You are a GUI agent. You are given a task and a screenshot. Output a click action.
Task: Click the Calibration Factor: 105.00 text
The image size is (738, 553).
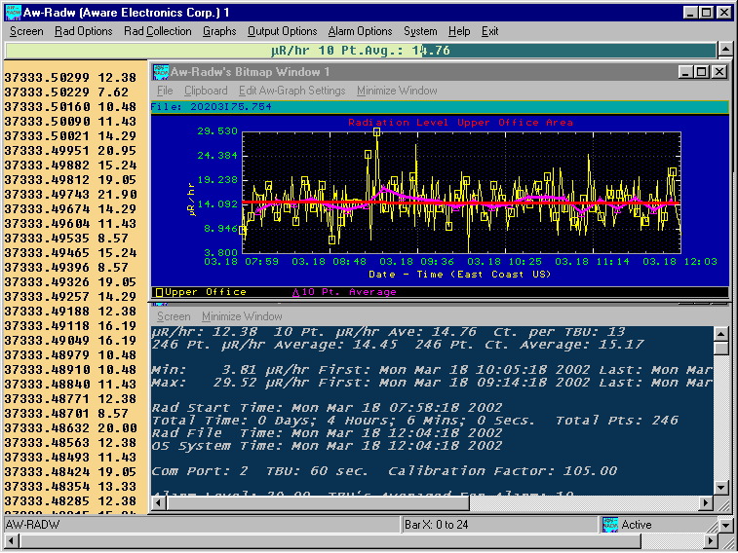(x=502, y=471)
